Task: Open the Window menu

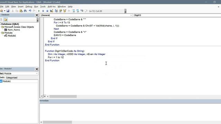Action: pos(61,7)
